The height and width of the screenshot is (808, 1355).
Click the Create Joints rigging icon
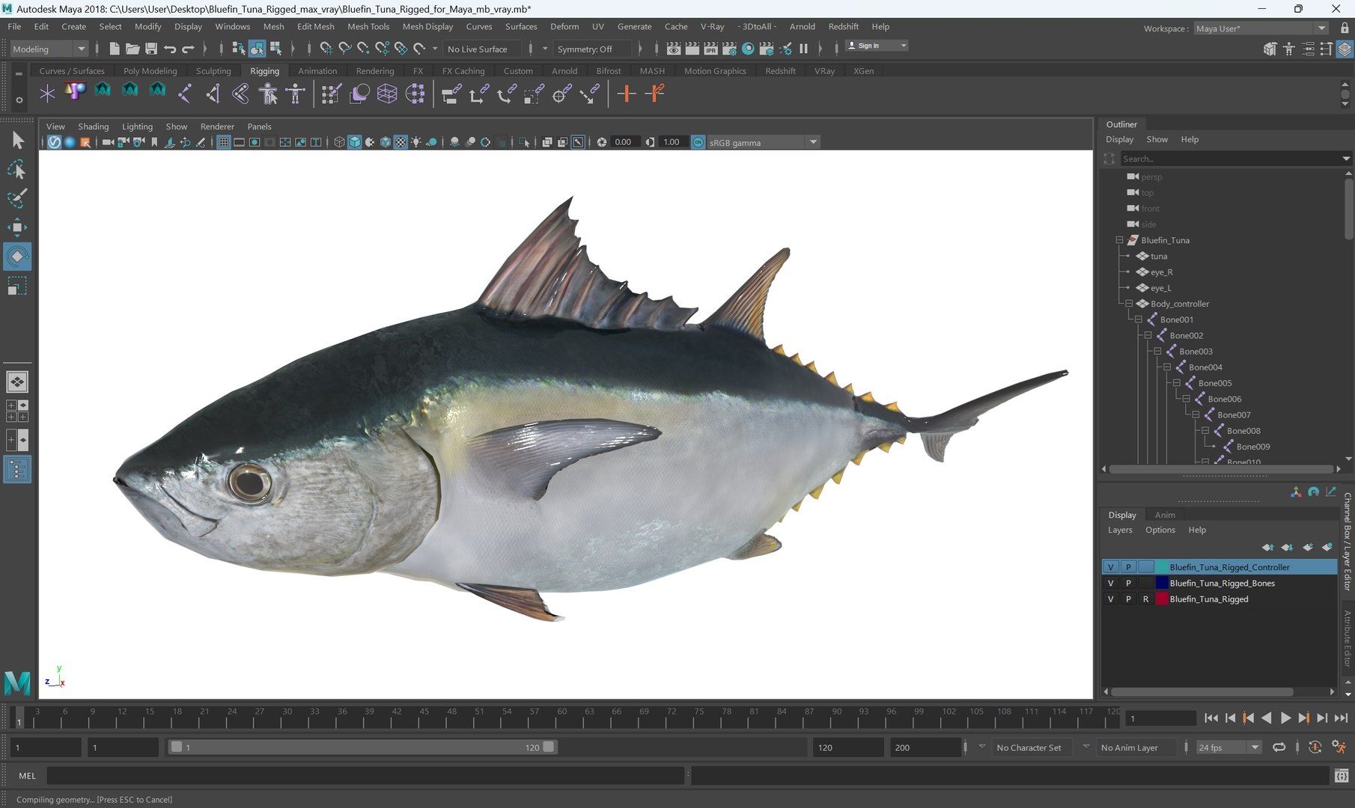tap(184, 94)
